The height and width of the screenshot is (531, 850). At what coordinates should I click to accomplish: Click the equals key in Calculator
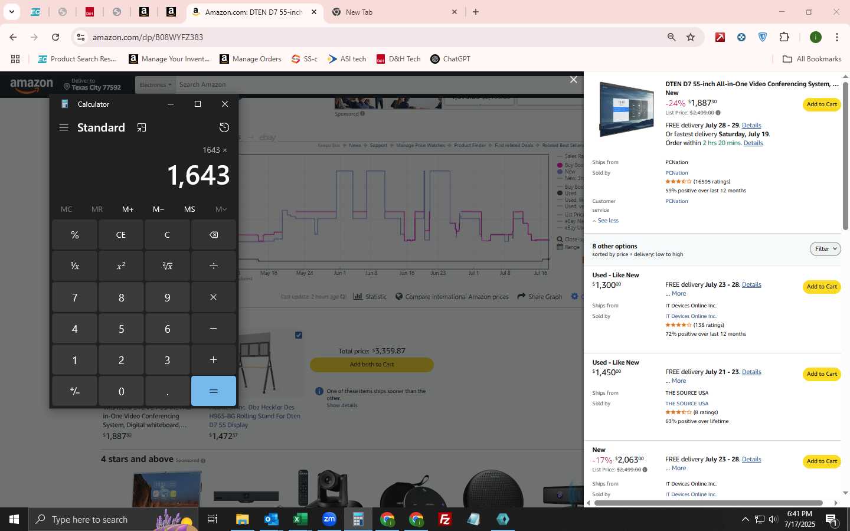click(214, 391)
